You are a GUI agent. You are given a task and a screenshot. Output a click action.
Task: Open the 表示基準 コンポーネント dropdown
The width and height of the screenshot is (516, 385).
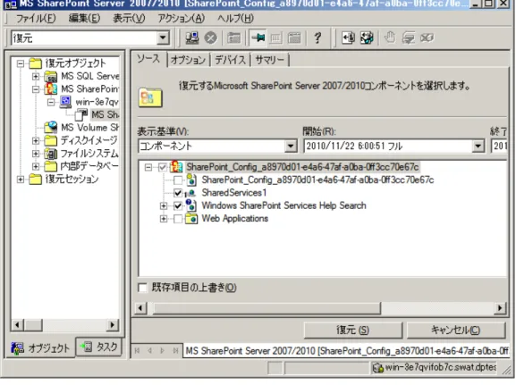291,146
